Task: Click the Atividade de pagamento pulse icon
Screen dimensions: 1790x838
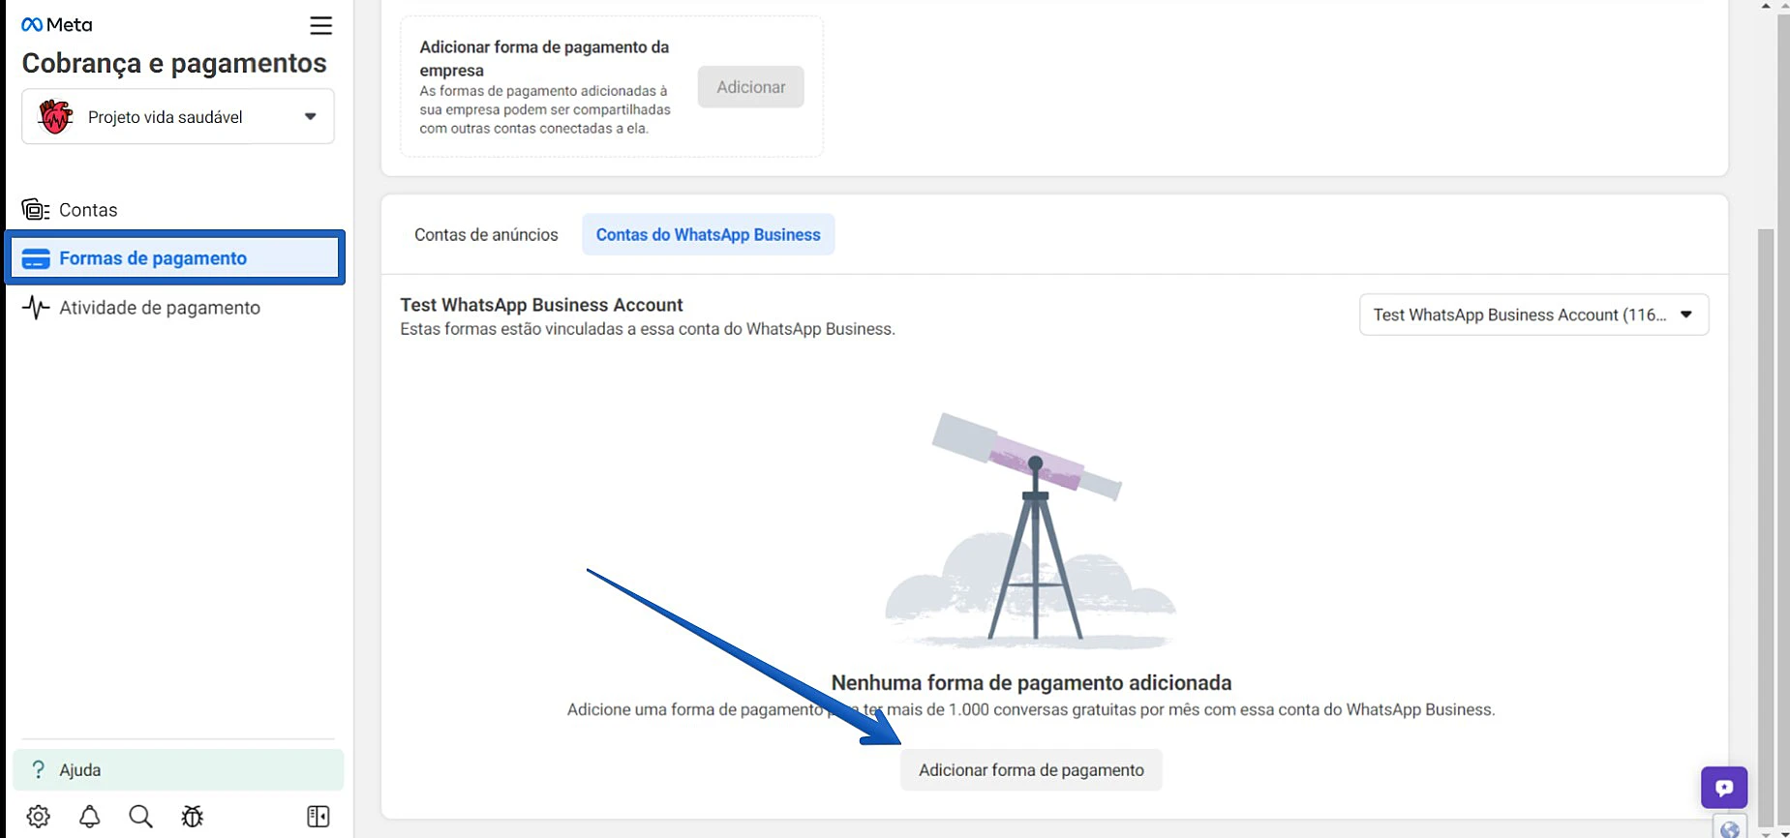Action: coord(36,308)
